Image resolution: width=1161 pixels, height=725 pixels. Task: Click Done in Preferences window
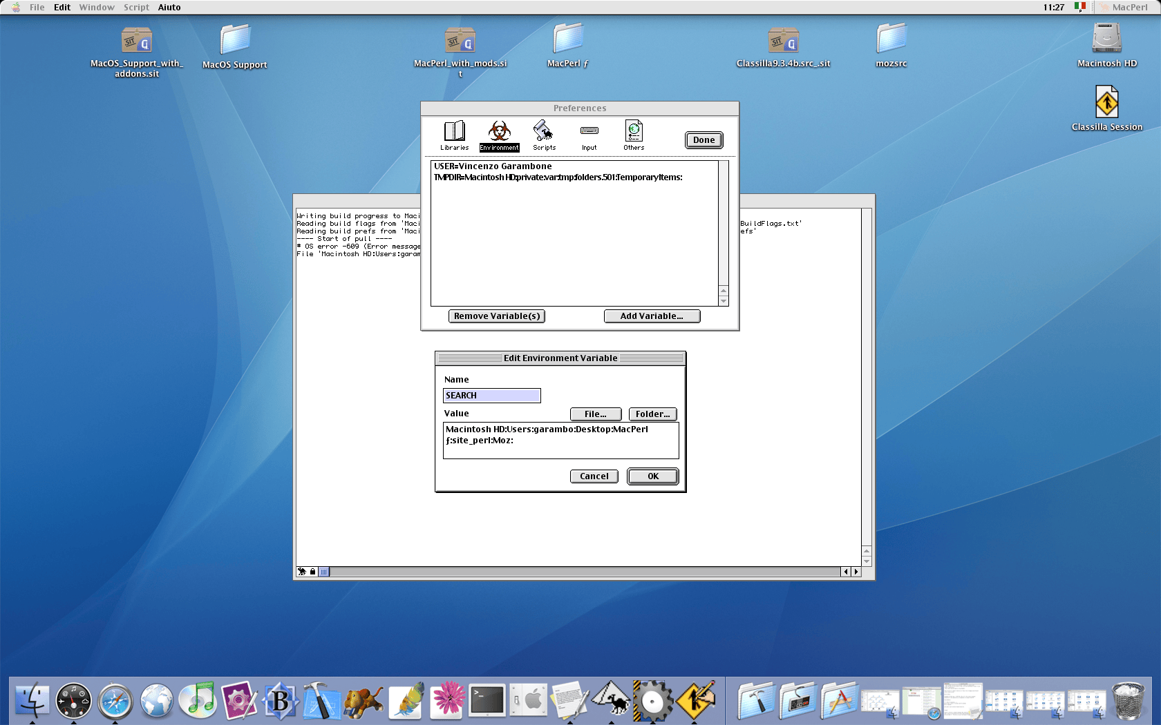(704, 140)
